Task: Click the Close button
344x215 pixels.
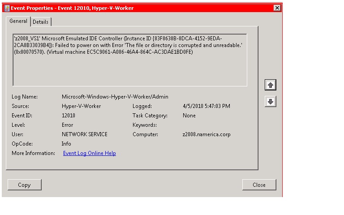Action: tap(259, 185)
